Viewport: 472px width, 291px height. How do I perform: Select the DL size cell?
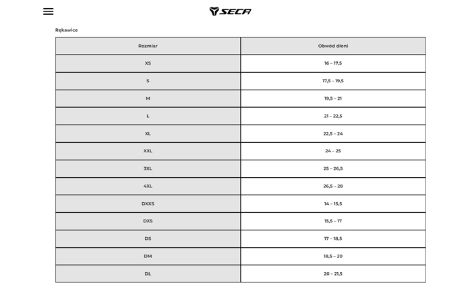[x=148, y=273]
